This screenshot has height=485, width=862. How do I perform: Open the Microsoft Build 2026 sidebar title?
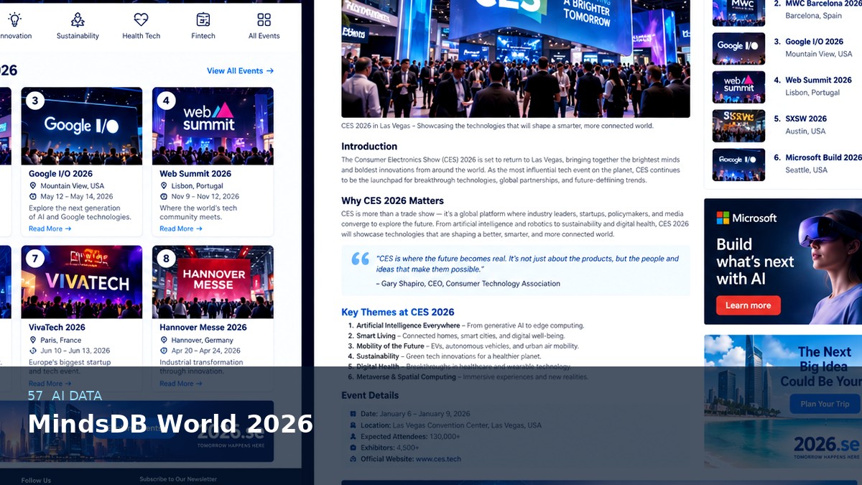823,157
